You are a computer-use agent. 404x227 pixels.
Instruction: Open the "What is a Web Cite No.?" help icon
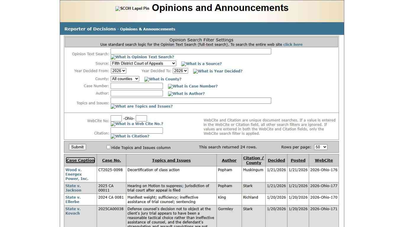pyautogui.click(x=137, y=124)
